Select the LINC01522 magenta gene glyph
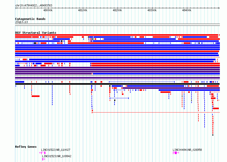The height and width of the screenshot is (162, 227). (42, 153)
